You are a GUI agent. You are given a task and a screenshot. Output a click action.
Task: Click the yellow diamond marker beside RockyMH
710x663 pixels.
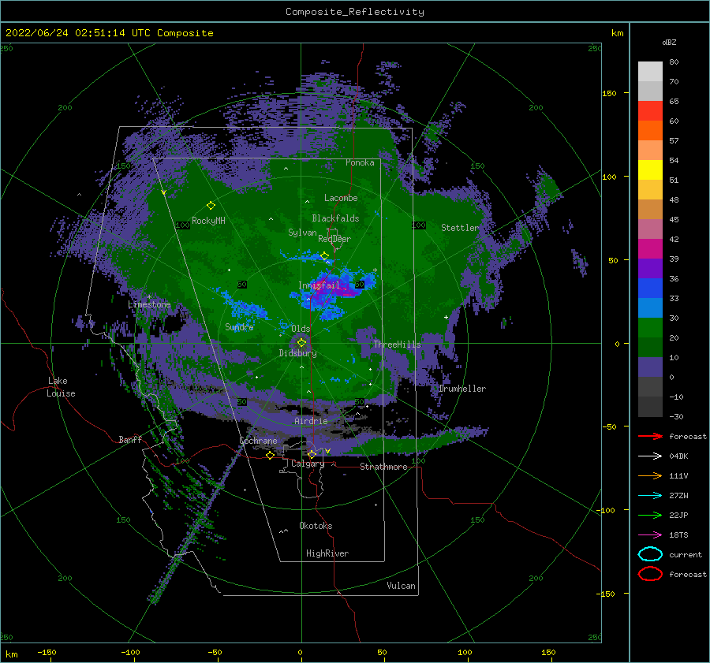coord(211,206)
